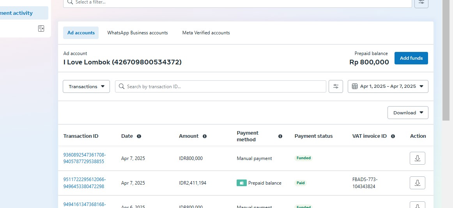This screenshot has width=453, height=208.
Task: Download receipt for first IDR800,000 transaction
Action: pos(417,158)
